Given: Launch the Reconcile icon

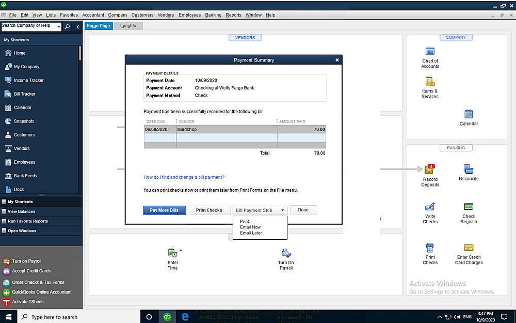Looking at the screenshot, I should [x=469, y=170].
